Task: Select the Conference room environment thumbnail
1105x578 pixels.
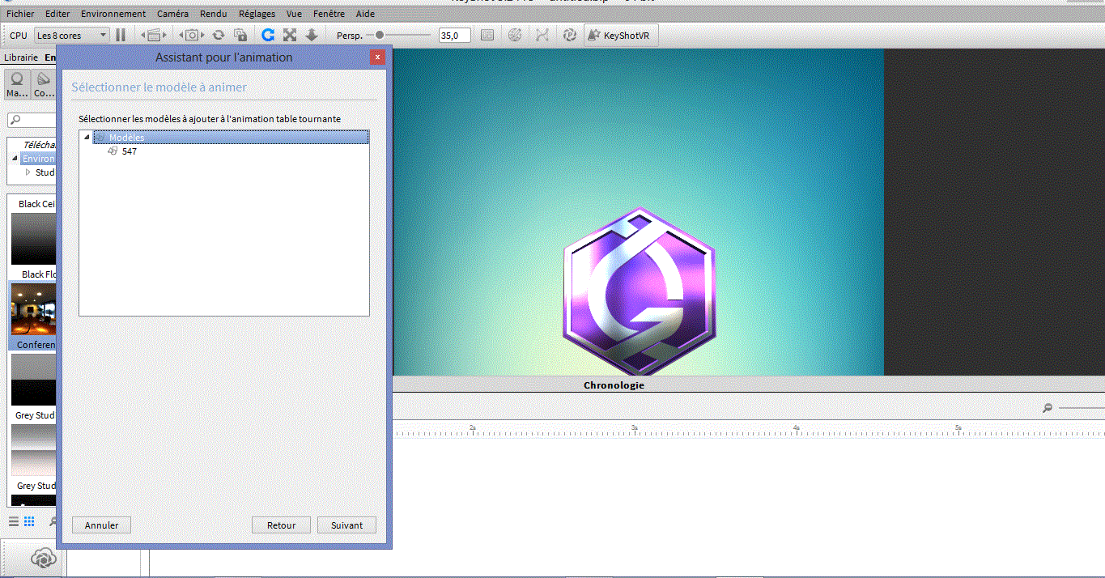Action: pyautogui.click(x=32, y=310)
